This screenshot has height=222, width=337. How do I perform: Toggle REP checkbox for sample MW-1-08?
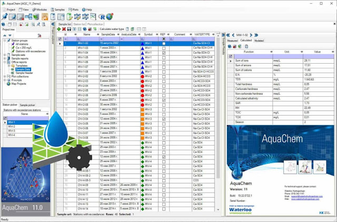[164, 72]
